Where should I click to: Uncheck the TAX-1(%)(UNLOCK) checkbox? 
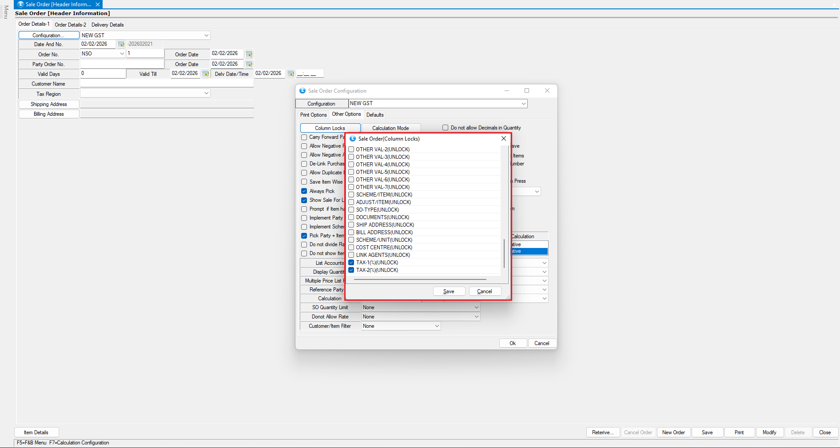(351, 263)
